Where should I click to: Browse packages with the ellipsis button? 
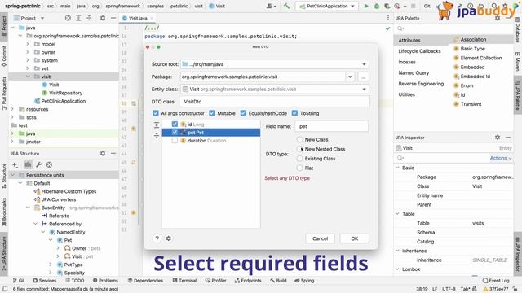[x=363, y=77]
